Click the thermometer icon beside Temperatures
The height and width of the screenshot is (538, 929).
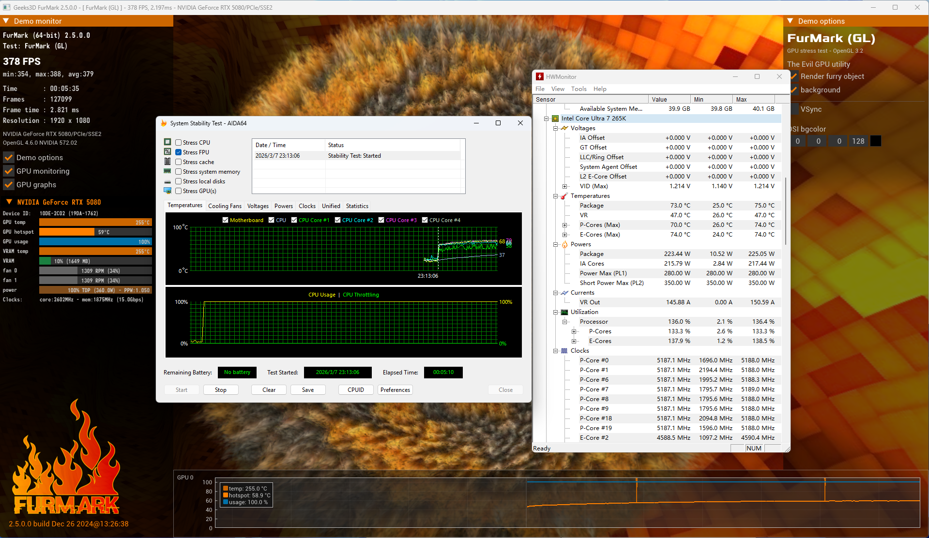[564, 196]
